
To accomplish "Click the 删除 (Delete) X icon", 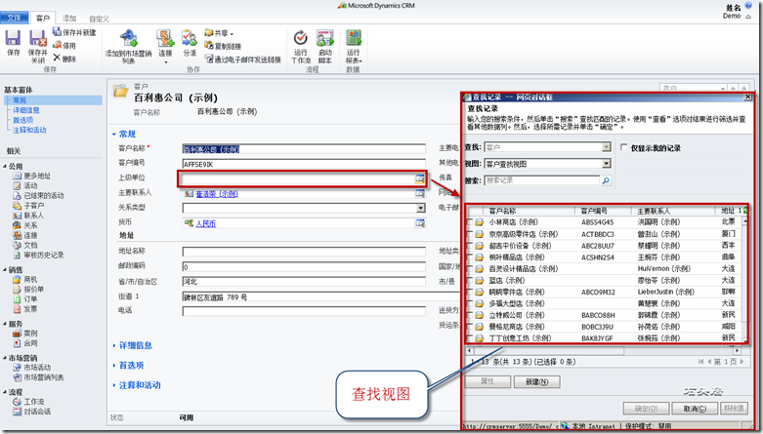I will click(57, 58).
